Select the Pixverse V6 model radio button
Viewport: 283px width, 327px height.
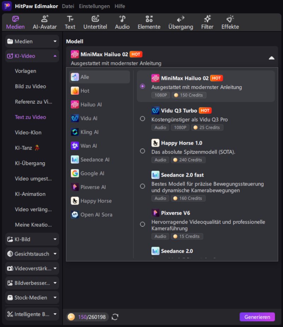143,224
